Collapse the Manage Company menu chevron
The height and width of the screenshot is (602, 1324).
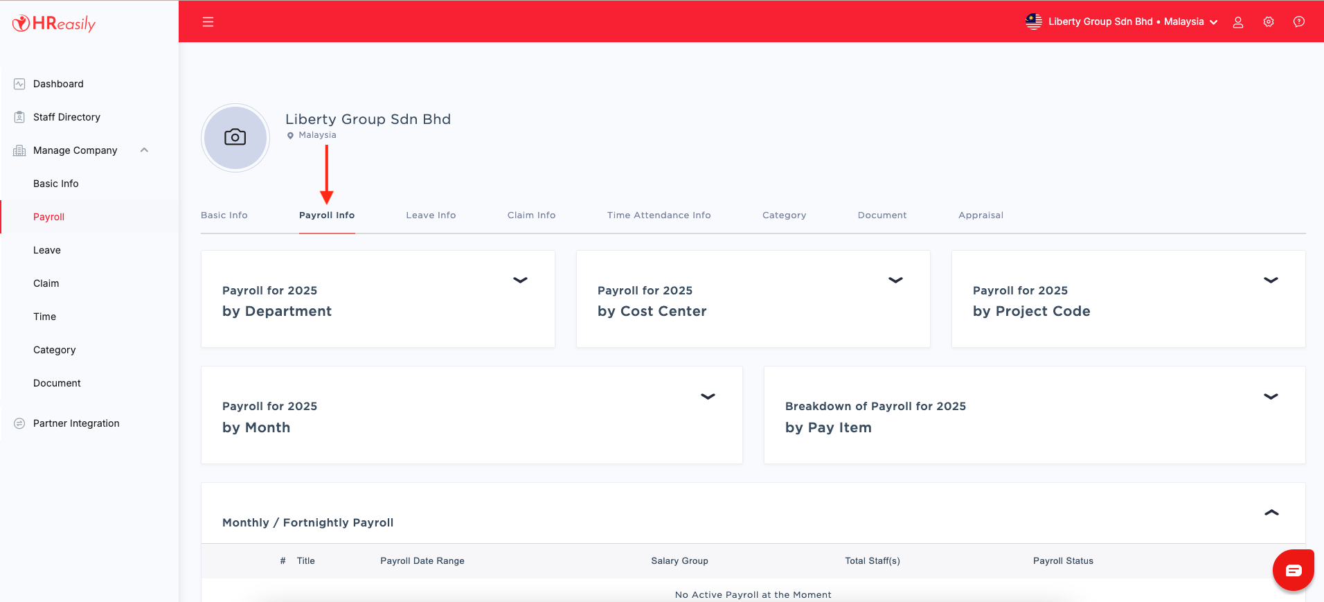click(x=144, y=150)
